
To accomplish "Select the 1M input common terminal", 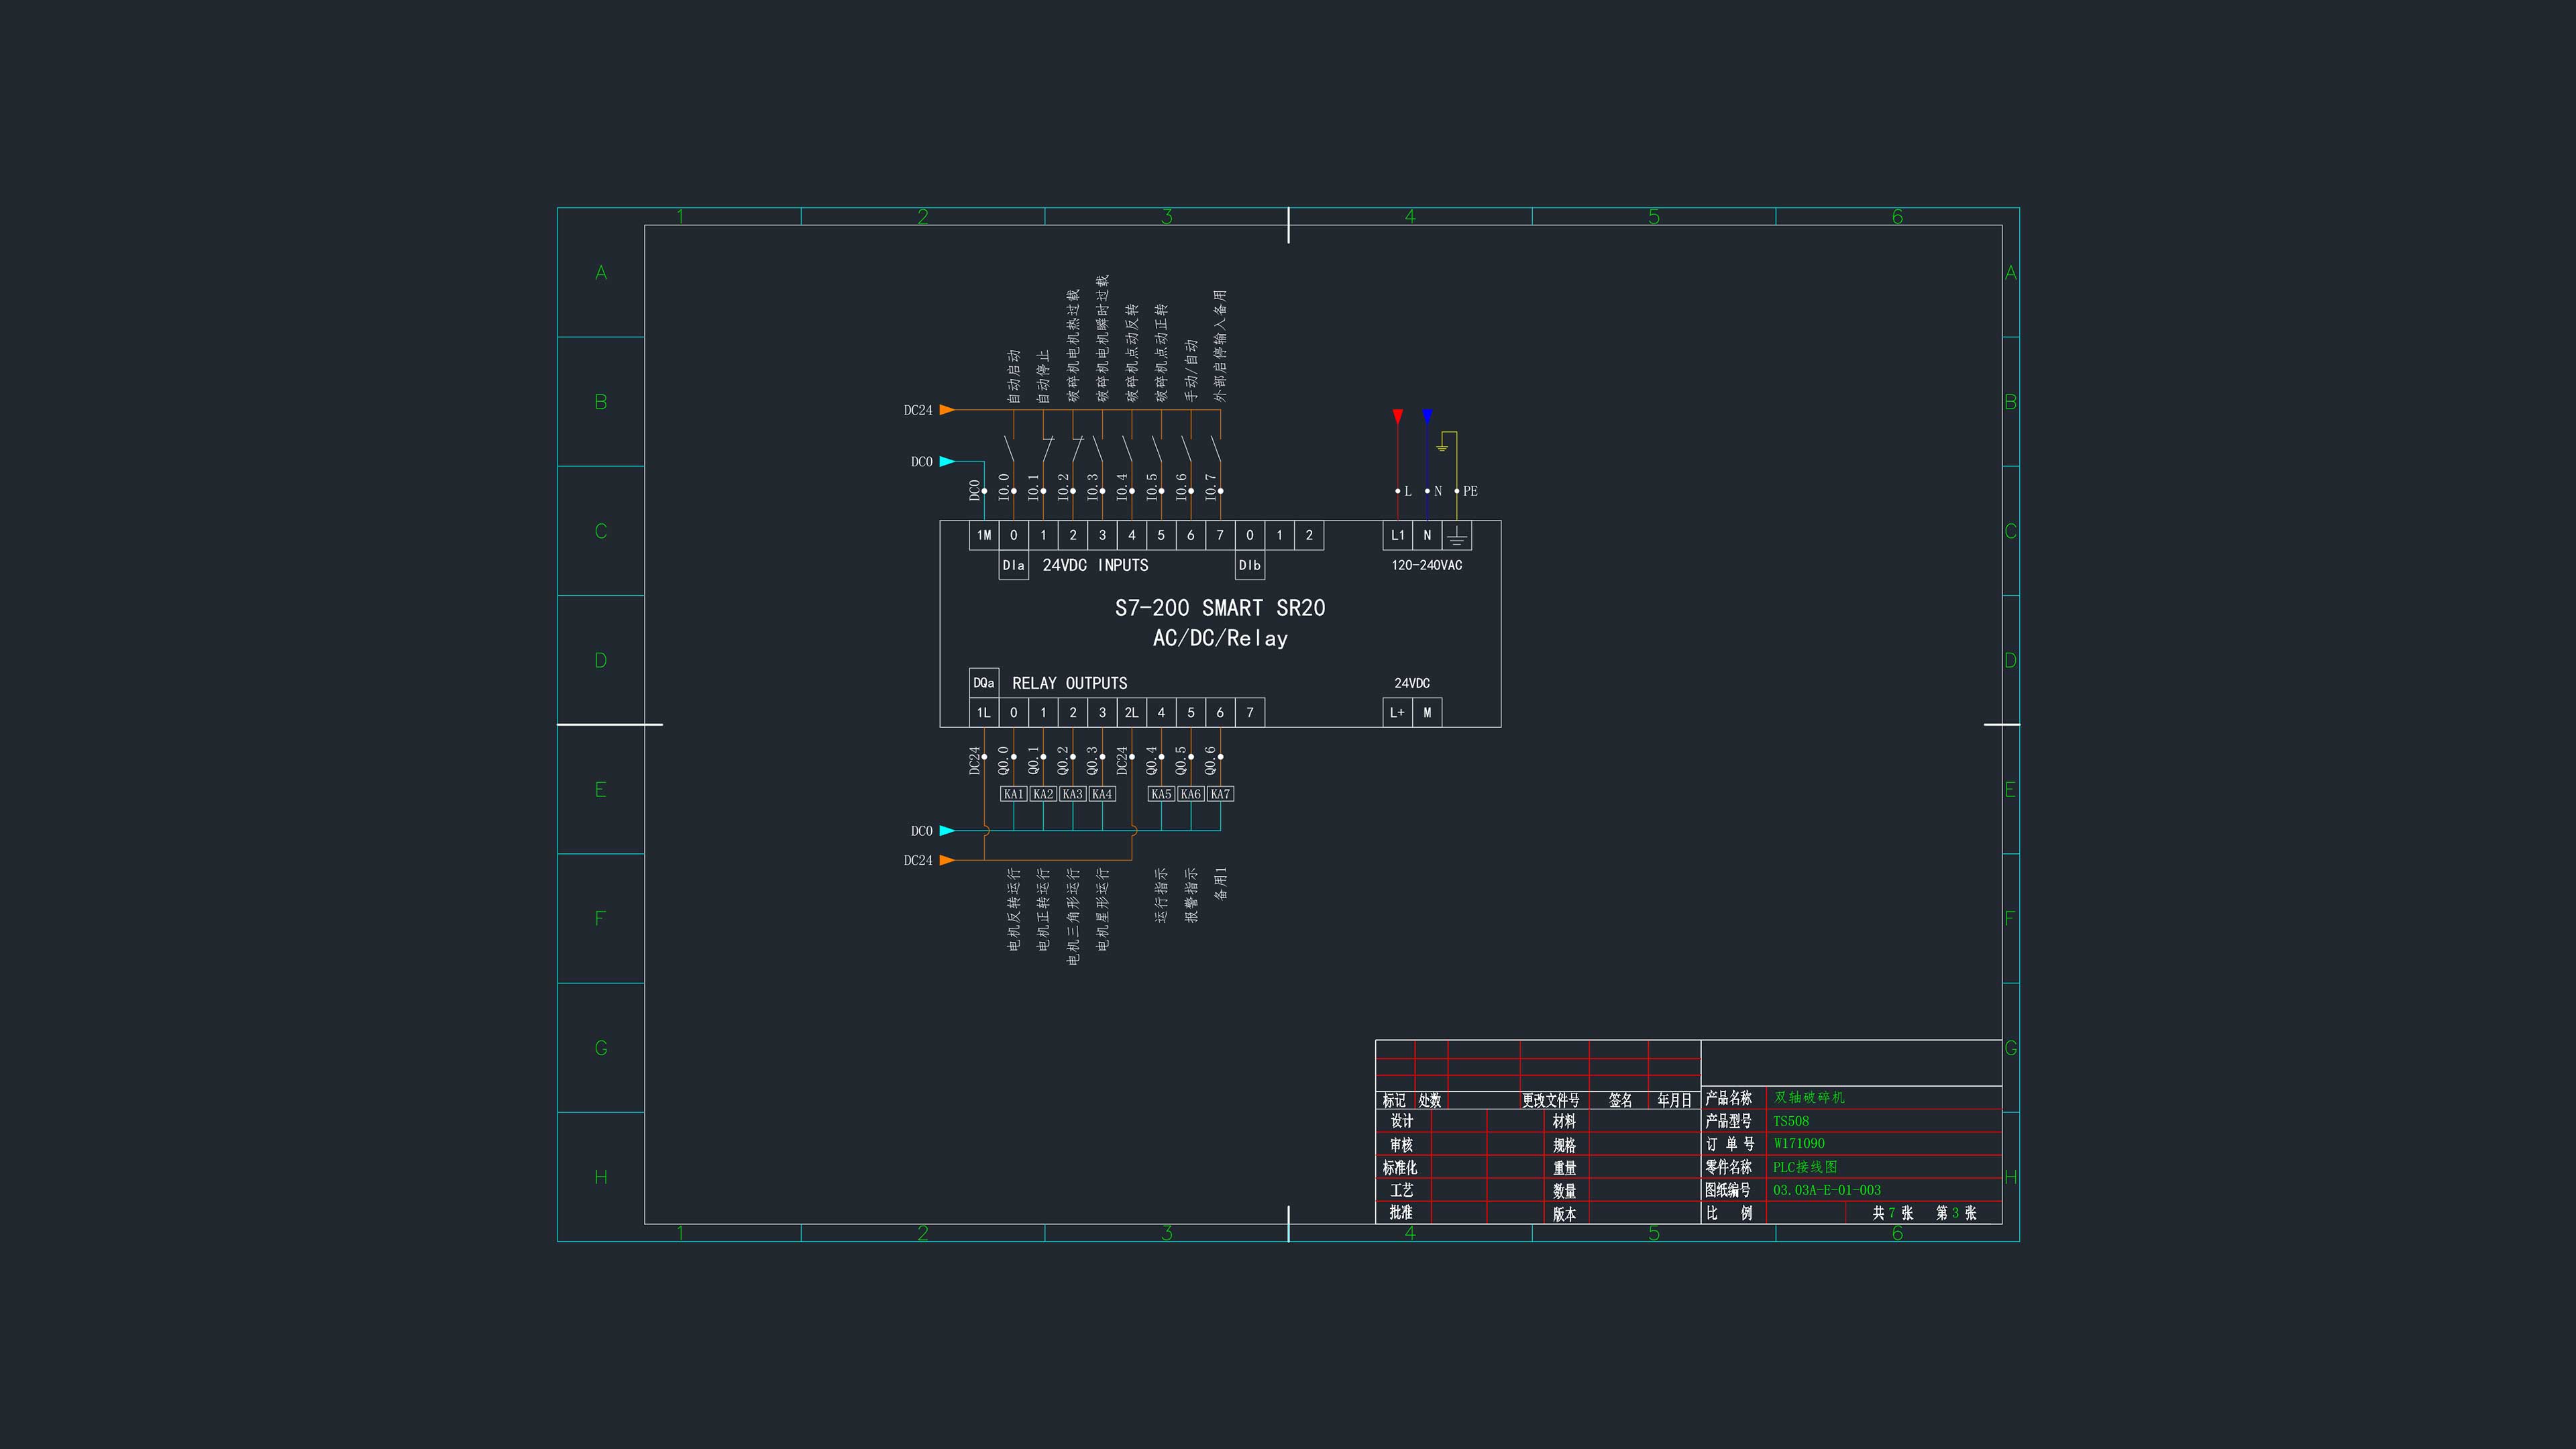I will 984,536.
